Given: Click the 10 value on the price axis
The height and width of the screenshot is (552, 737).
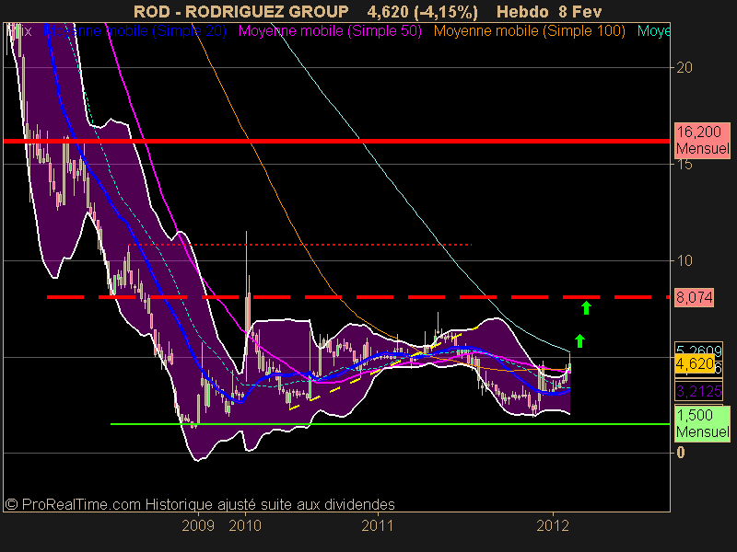Looking at the screenshot, I should 684,260.
